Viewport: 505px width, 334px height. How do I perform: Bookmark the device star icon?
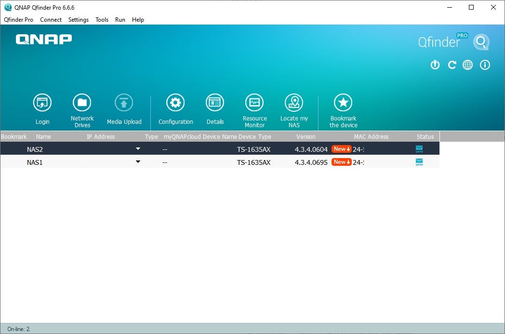click(343, 103)
